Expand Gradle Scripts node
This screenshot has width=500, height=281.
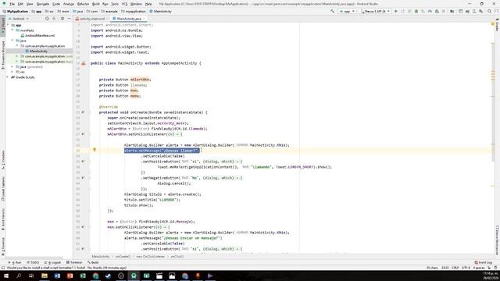click(8, 77)
